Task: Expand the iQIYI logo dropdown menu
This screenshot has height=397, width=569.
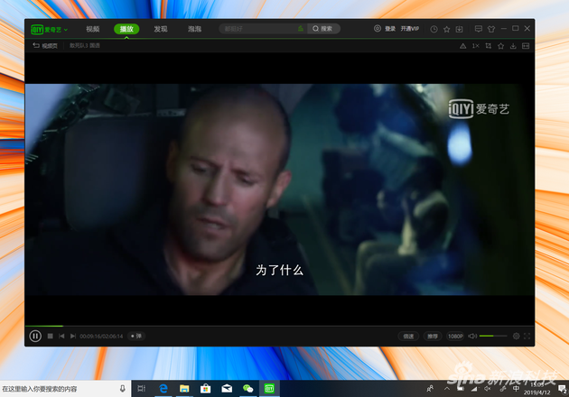Action: [65, 29]
